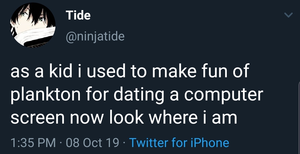The height and width of the screenshot is (154, 300).
Task: Visit the @ninjatide handle link
Action: 95,36
